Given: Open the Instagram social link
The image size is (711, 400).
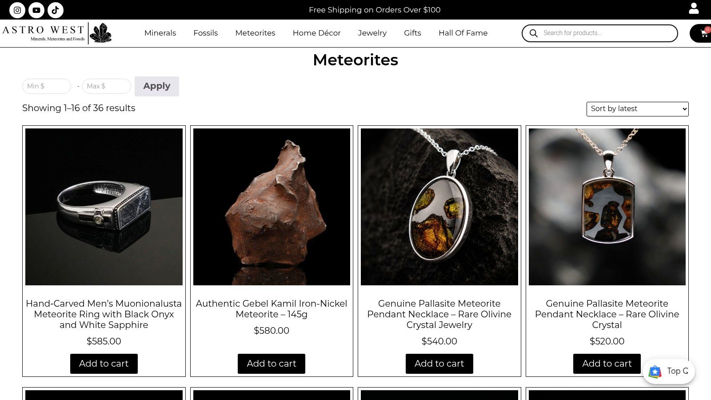Looking at the screenshot, I should 17,10.
